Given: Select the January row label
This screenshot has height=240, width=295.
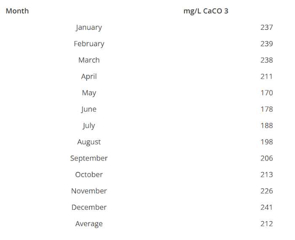Looking at the screenshot, I should pyautogui.click(x=89, y=28).
